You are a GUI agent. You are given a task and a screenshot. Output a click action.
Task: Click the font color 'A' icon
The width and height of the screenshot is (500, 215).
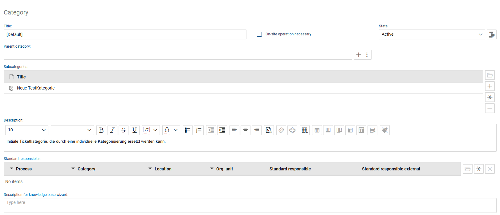(147, 130)
